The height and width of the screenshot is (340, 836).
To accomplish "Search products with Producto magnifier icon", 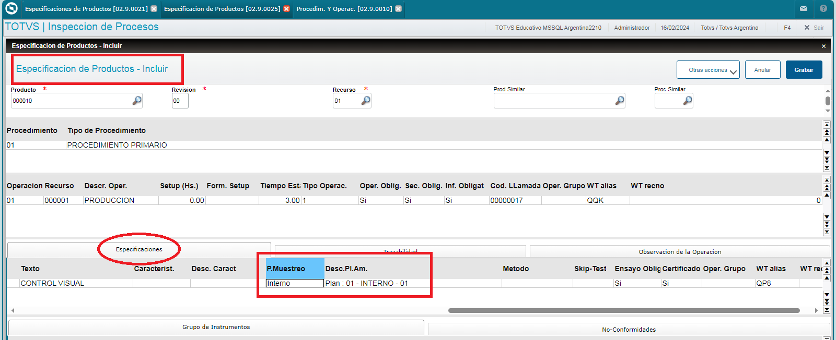I will pyautogui.click(x=137, y=101).
